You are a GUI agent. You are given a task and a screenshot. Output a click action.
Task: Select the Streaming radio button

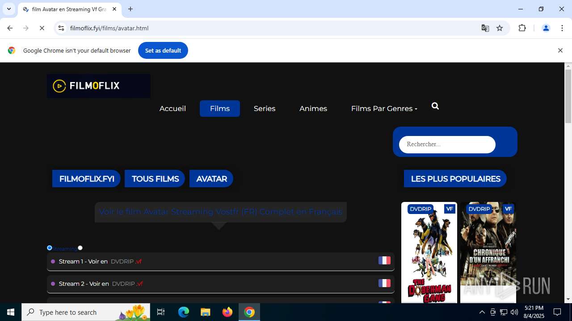pyautogui.click(x=50, y=248)
